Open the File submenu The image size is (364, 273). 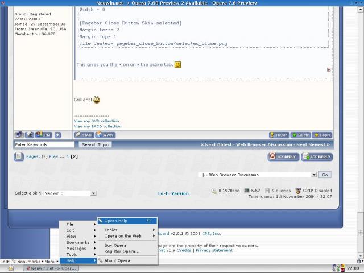78,224
